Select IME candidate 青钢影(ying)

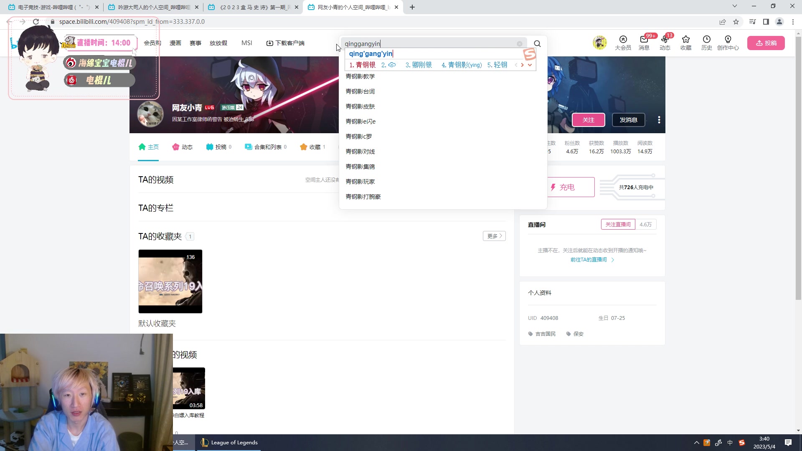[462, 65]
